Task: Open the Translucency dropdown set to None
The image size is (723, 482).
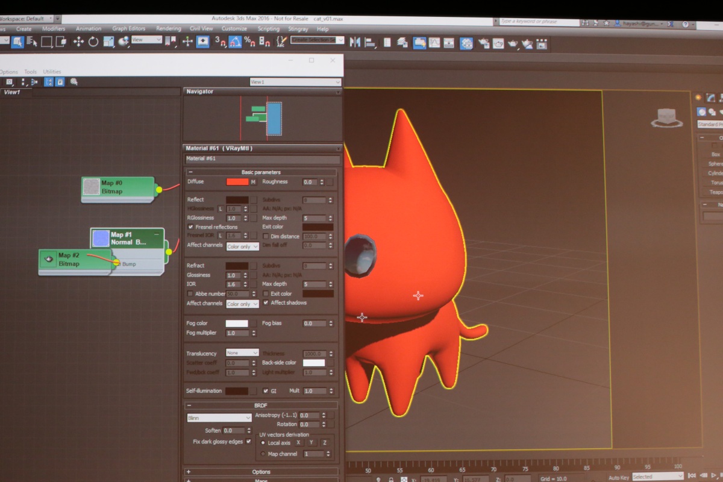Action: click(x=242, y=352)
